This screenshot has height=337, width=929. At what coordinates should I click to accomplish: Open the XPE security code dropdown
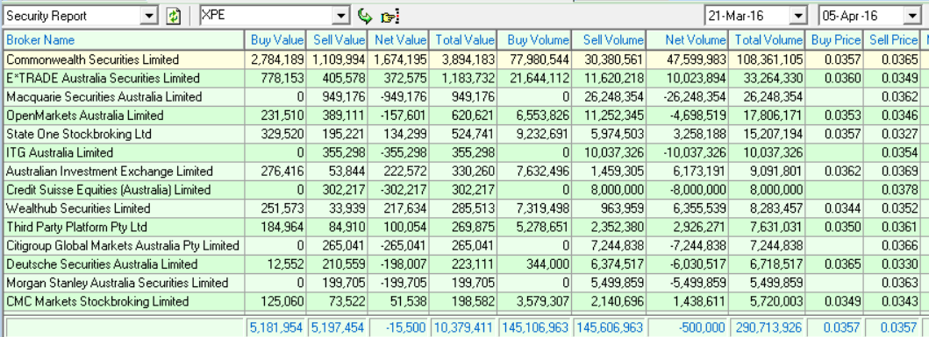pos(340,16)
